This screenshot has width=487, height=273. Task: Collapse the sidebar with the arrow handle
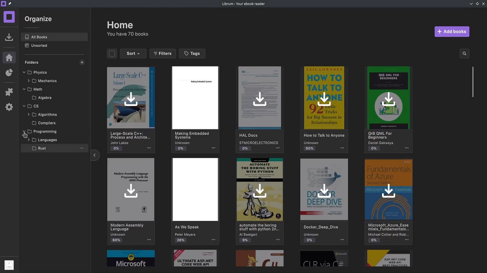pos(95,155)
